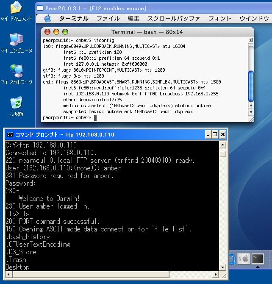Viewport: 272px width, 284px height.
Task: Click the command prompt vertical scrollbar thumb
Action: click(222, 154)
